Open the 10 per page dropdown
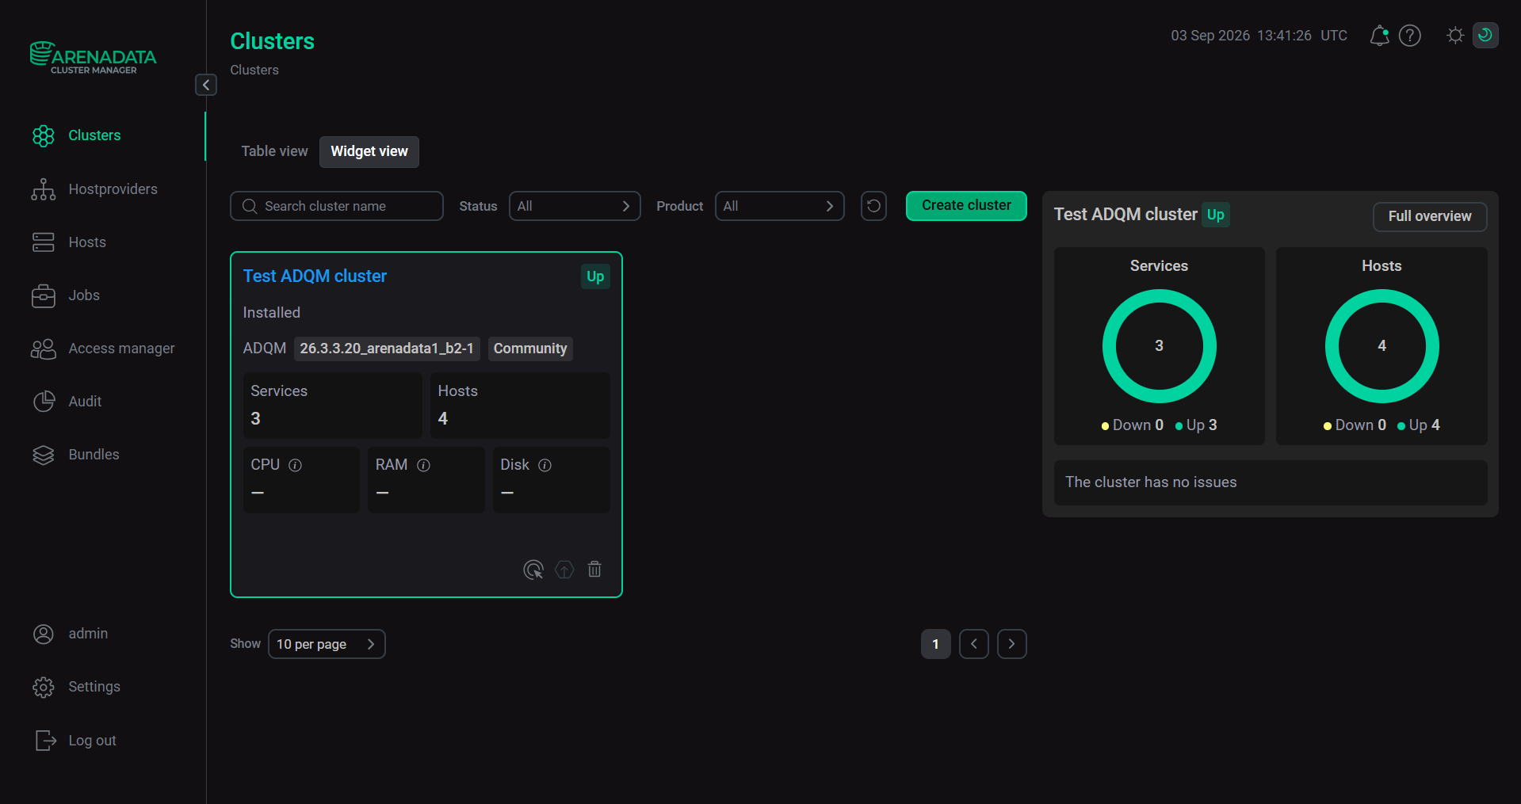 tap(327, 644)
